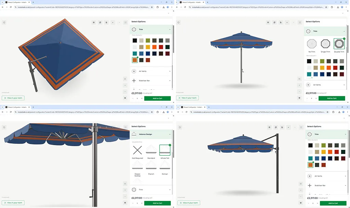The image size is (350, 208).
Task: Open downloads in bottom-right browser window
Action: click(x=339, y=112)
